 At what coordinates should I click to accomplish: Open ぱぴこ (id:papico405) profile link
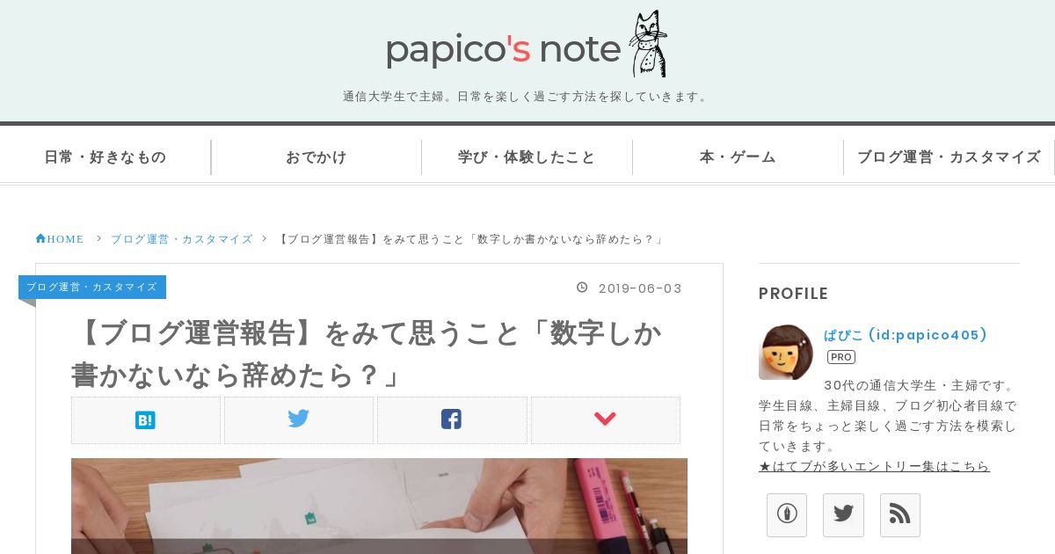(x=906, y=335)
